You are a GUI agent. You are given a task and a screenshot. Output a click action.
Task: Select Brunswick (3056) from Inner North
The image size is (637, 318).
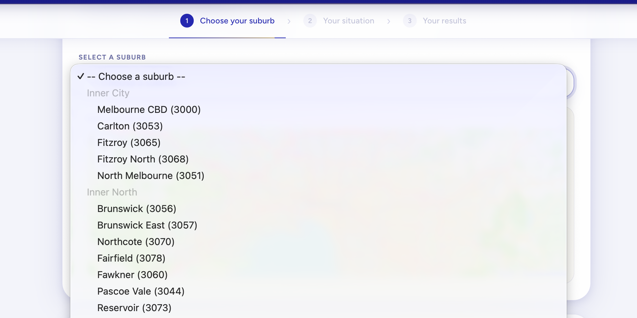pyautogui.click(x=318, y=209)
